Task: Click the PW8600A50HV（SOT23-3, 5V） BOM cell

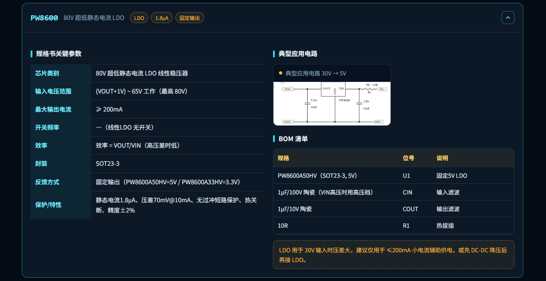Action: tap(317, 176)
